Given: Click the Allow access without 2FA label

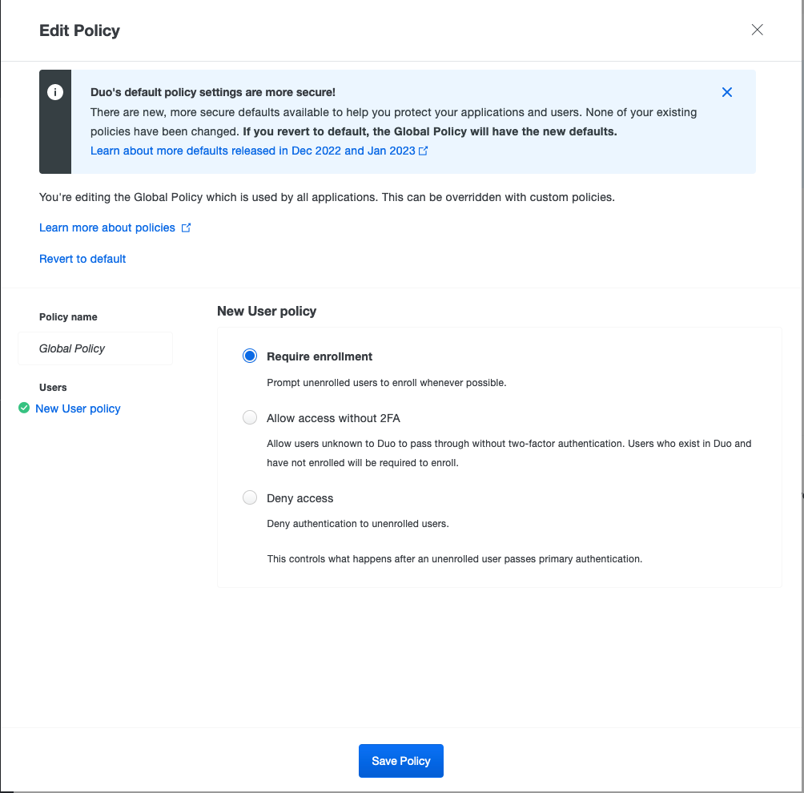Looking at the screenshot, I should pyautogui.click(x=333, y=418).
